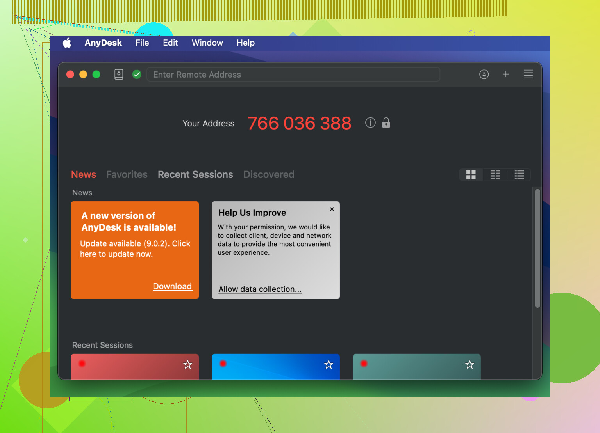This screenshot has height=433, width=600.
Task: Open the Edit menu
Action: [170, 43]
